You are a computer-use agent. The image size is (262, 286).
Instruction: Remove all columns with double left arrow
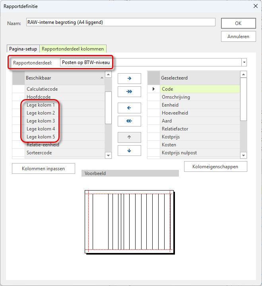click(129, 121)
